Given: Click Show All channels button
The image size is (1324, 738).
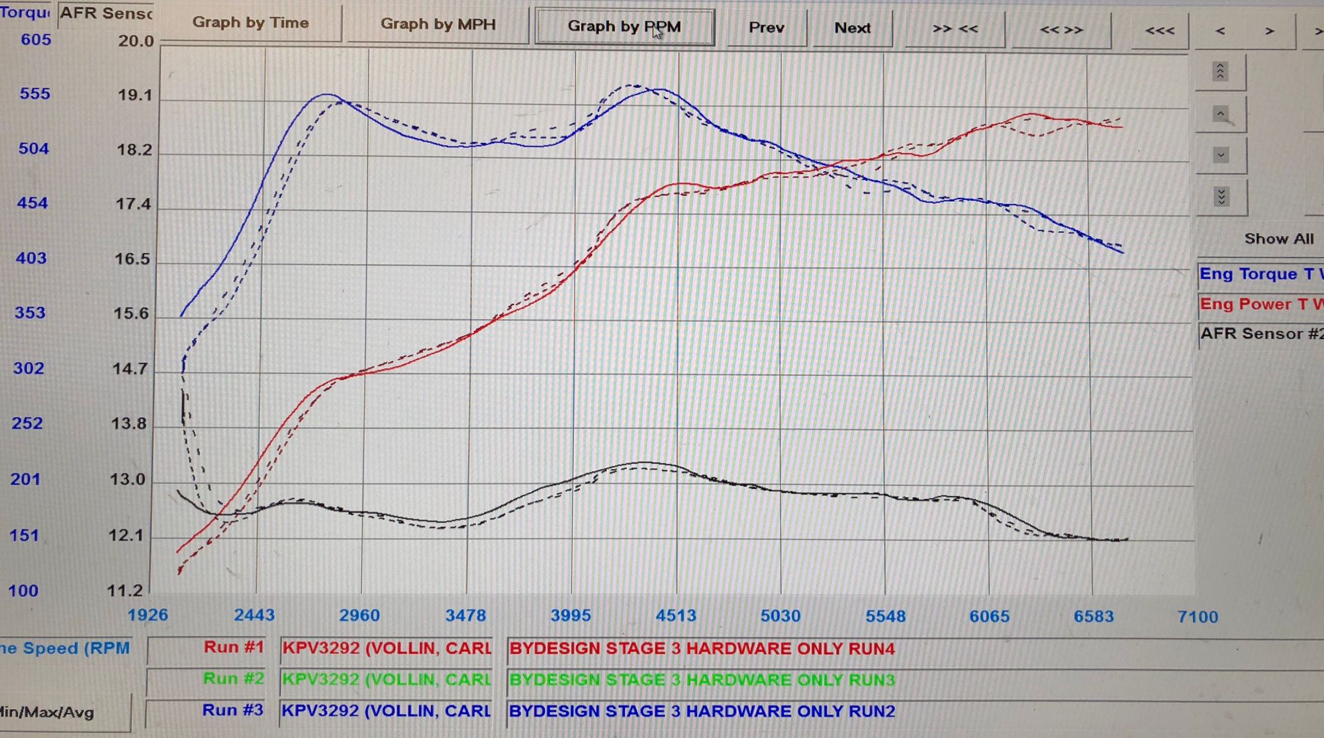Looking at the screenshot, I should pyautogui.click(x=1278, y=239).
